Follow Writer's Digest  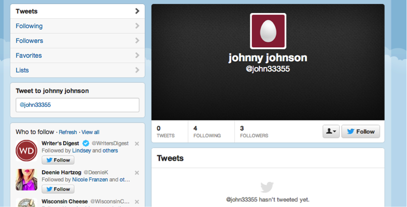[58, 160]
